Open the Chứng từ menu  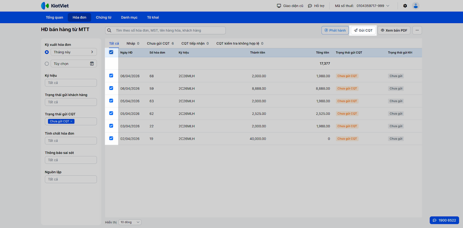[x=104, y=17]
